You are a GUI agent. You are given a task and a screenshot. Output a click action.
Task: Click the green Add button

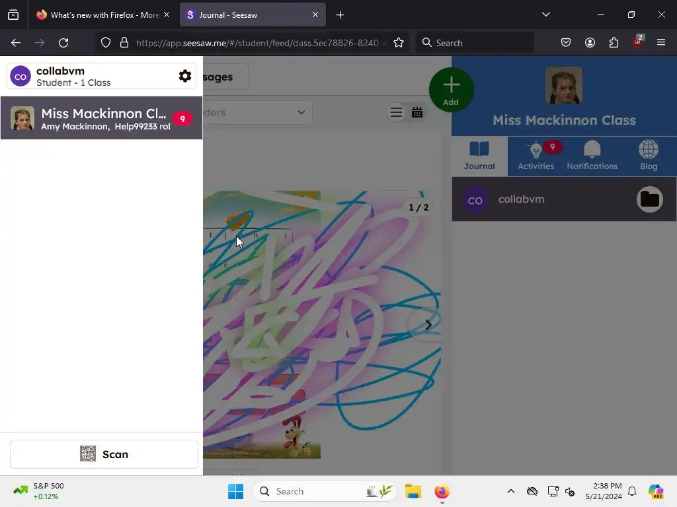(x=451, y=90)
